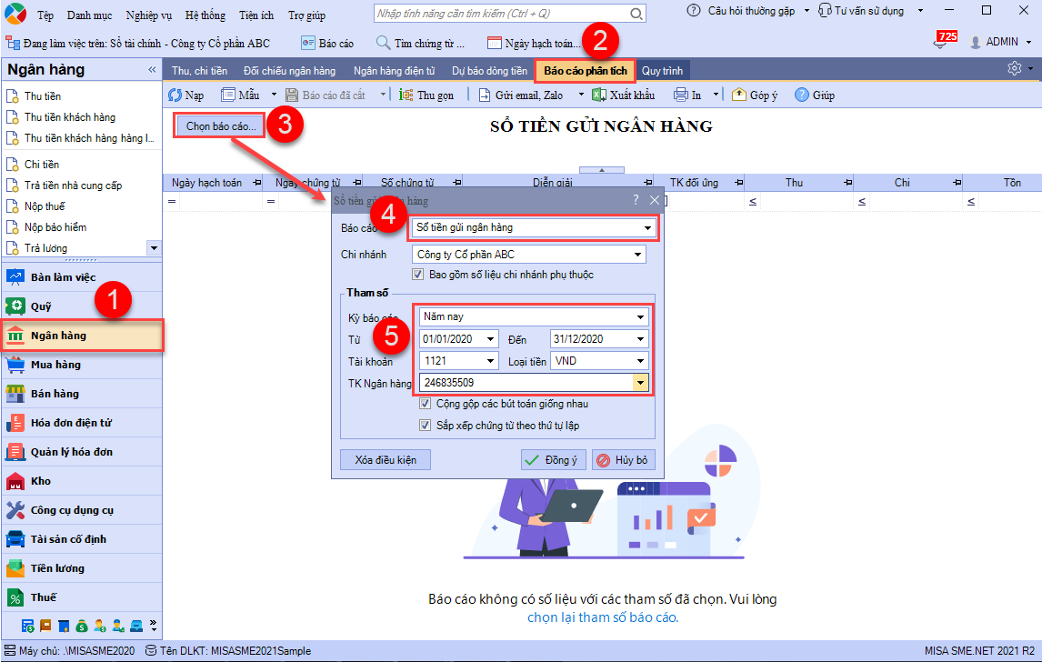The height and width of the screenshot is (662, 1042).
Task: Click the chọn lại tham số báo cáo link
Action: click(603, 617)
